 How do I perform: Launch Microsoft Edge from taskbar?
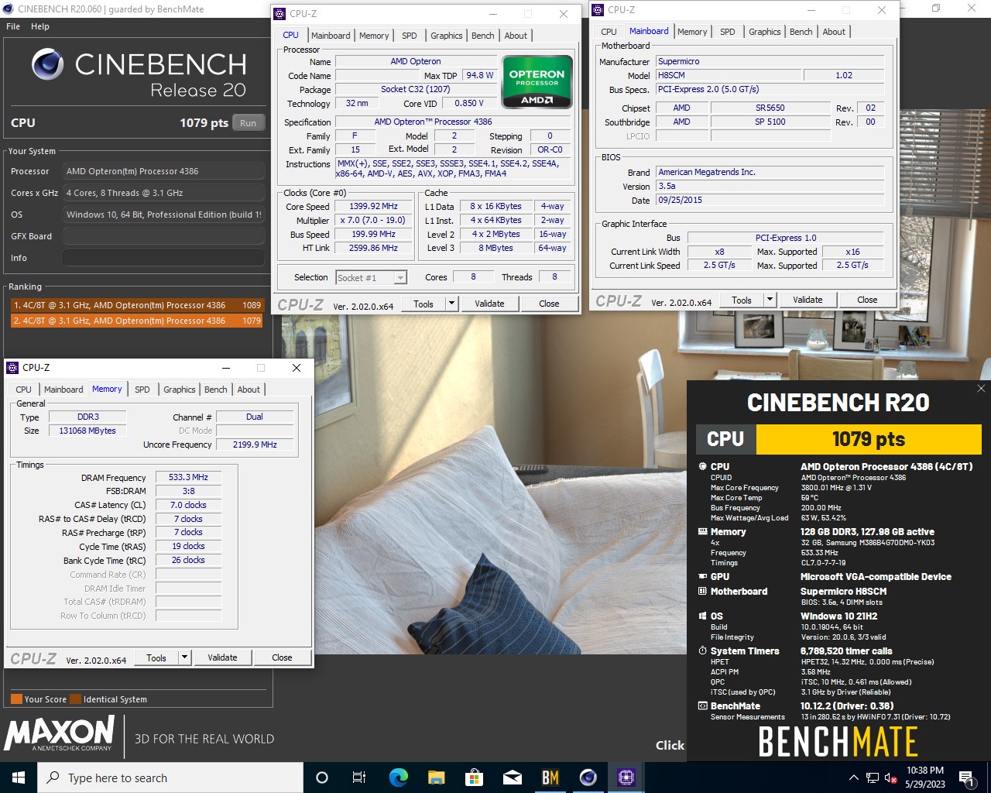point(398,778)
